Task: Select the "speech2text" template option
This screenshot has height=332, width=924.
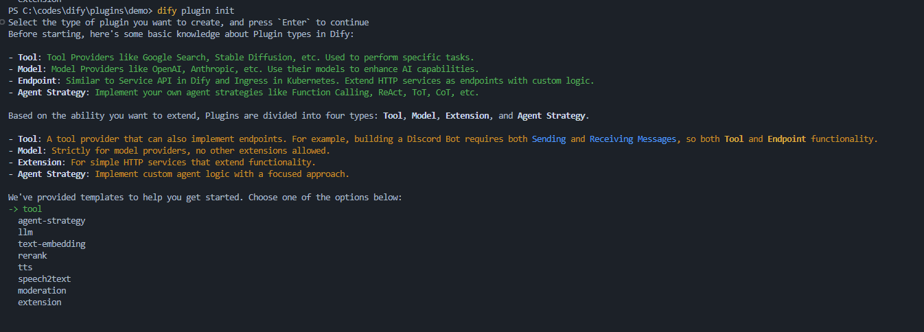Action: [45, 279]
